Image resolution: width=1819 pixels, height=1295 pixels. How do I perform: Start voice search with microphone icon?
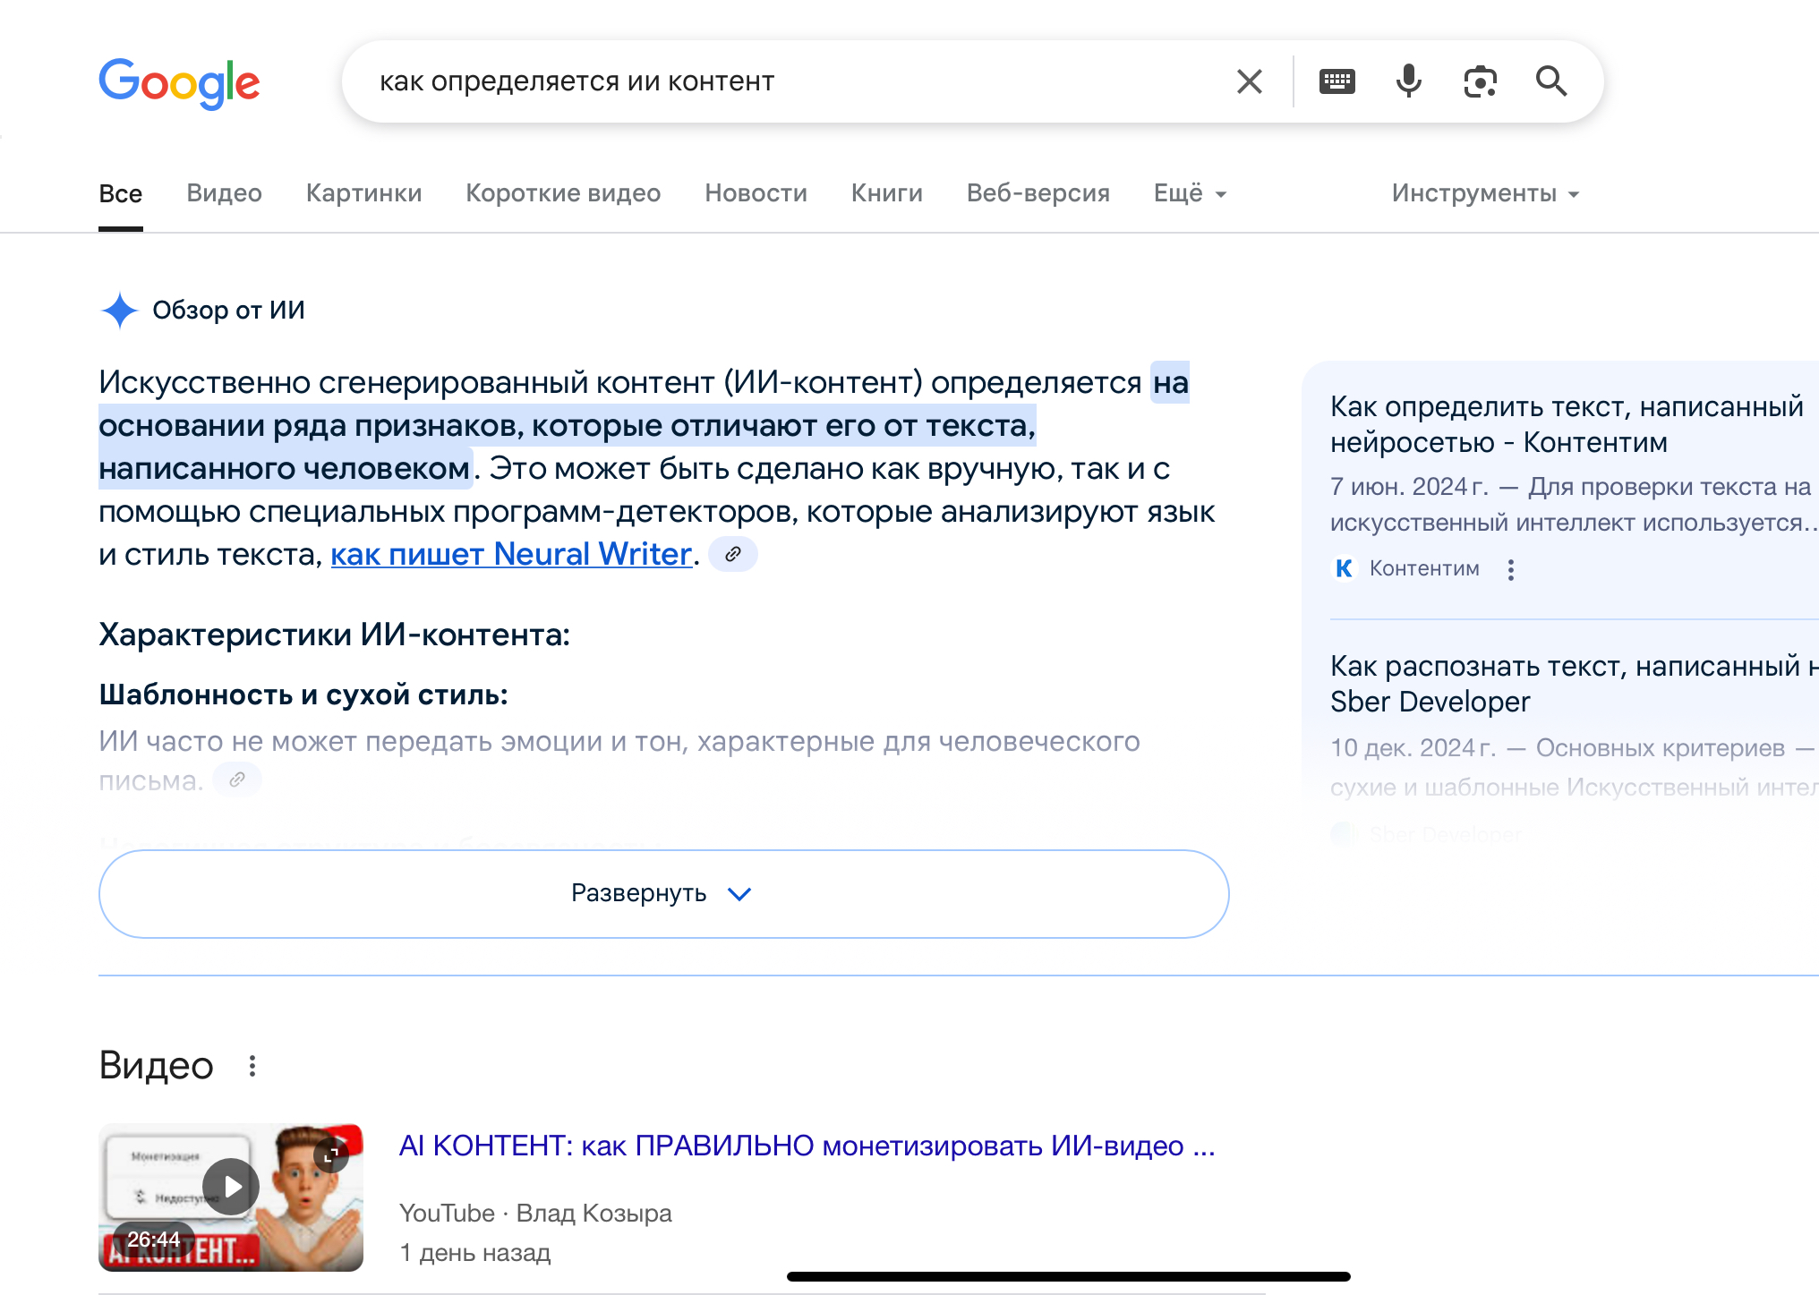pyautogui.click(x=1408, y=81)
